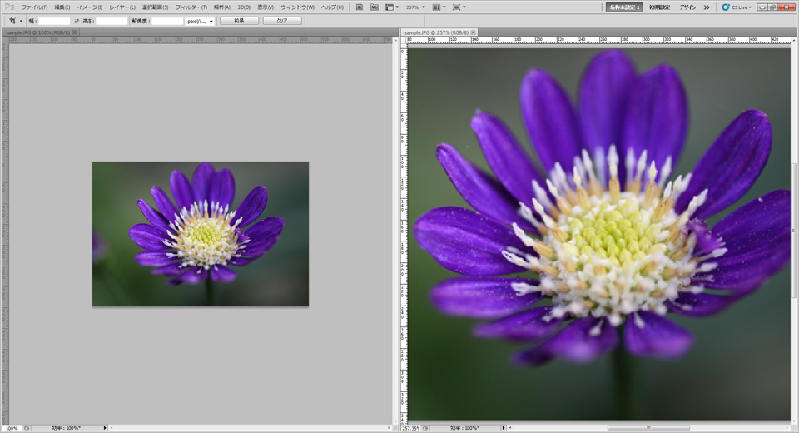The width and height of the screenshot is (799, 433).
Task: Open the crop tool preset picker
Action: point(15,21)
